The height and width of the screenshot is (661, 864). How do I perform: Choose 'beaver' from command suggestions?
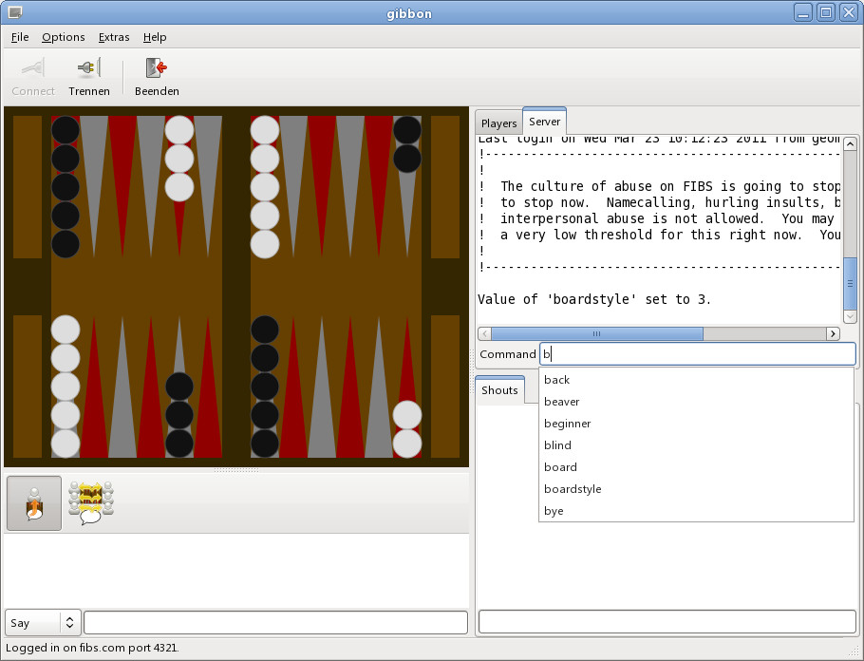pos(696,402)
